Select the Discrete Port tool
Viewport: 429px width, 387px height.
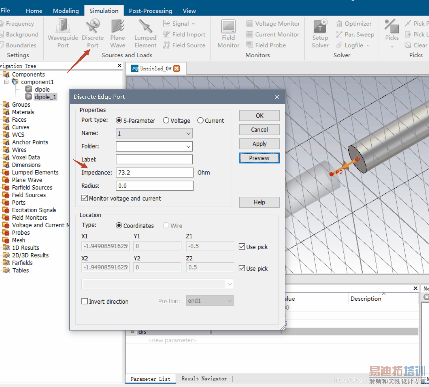click(93, 34)
